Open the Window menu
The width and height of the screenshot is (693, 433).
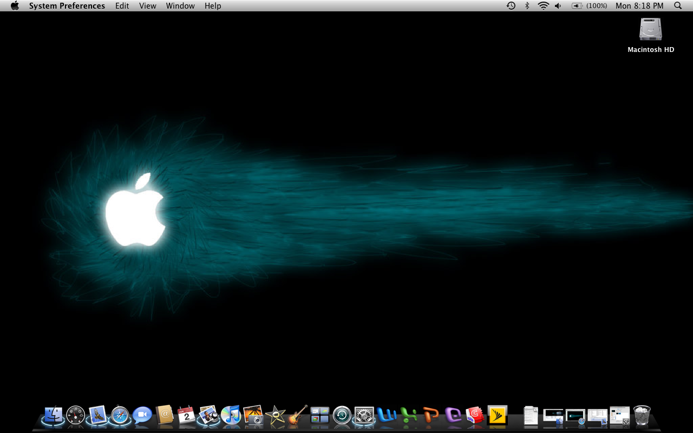(180, 5)
